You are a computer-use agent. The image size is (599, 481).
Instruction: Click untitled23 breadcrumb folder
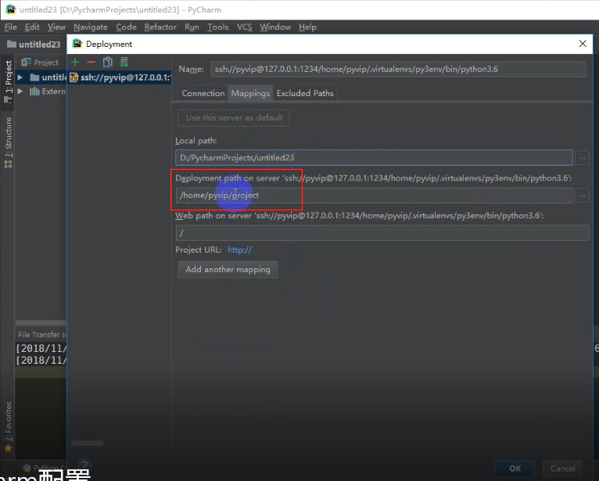click(34, 45)
